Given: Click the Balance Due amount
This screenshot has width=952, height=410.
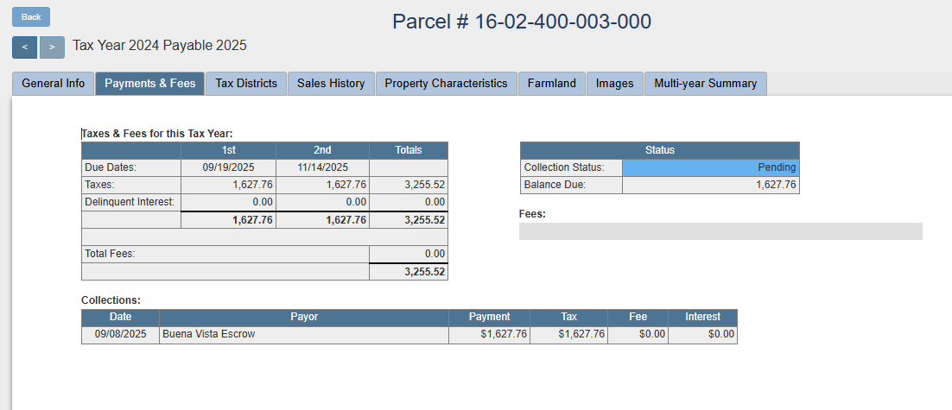Looking at the screenshot, I should 710,185.
